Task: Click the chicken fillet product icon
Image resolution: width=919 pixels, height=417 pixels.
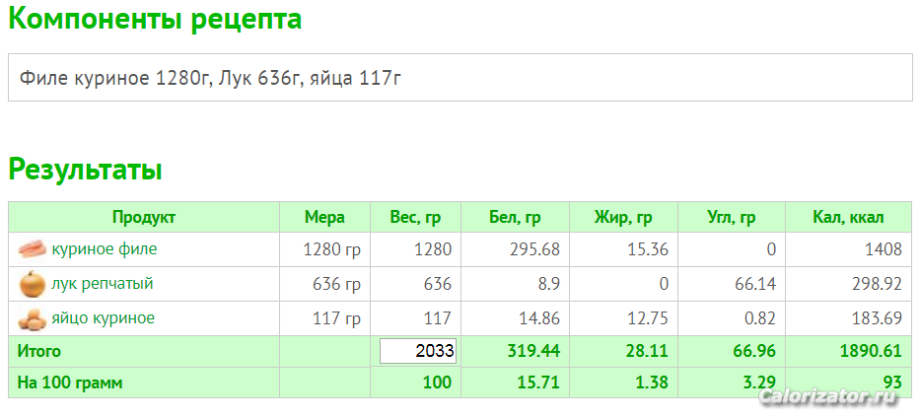Action: (x=32, y=250)
